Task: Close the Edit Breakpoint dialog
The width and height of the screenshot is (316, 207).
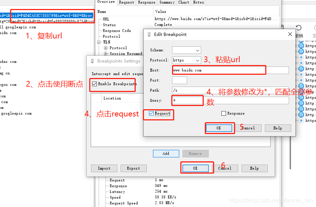Action: 290,34
